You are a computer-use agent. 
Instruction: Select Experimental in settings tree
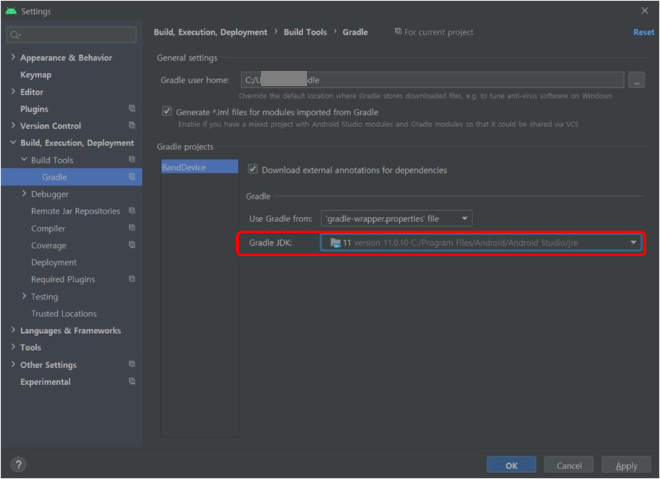(x=45, y=382)
